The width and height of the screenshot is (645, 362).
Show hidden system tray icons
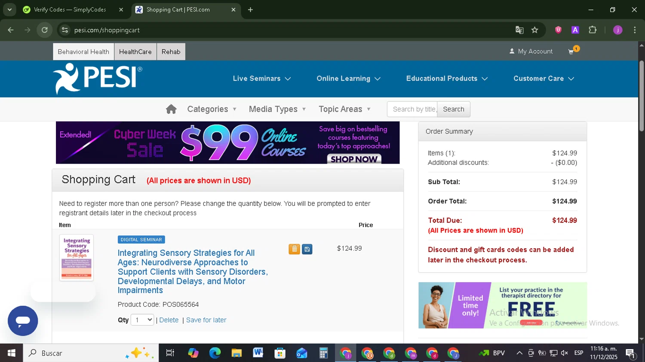[x=519, y=353]
